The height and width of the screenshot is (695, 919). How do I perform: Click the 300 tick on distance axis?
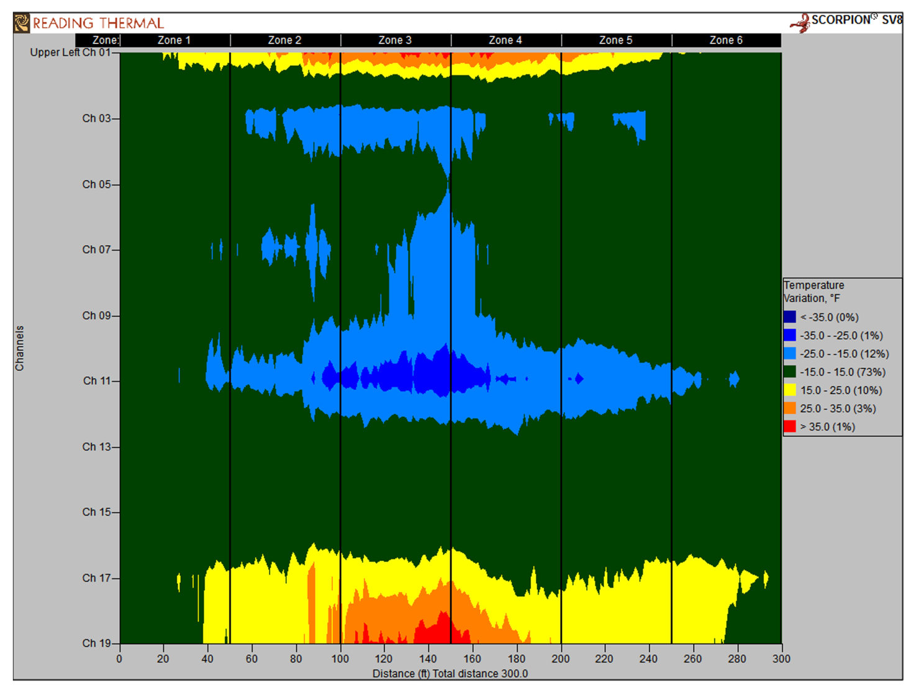pos(781,659)
